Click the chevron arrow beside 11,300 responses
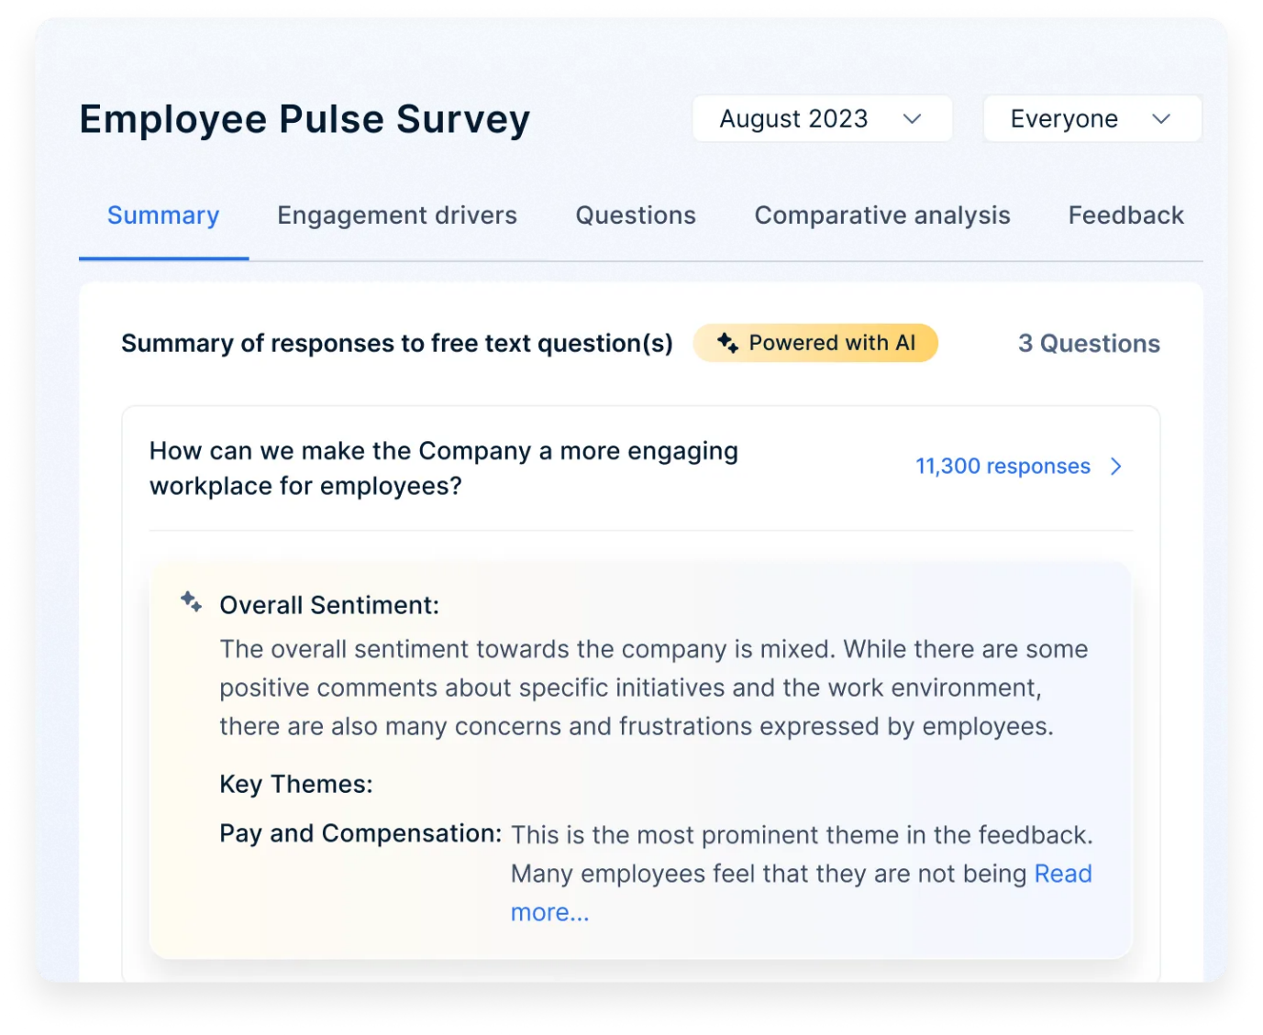 [1116, 467]
